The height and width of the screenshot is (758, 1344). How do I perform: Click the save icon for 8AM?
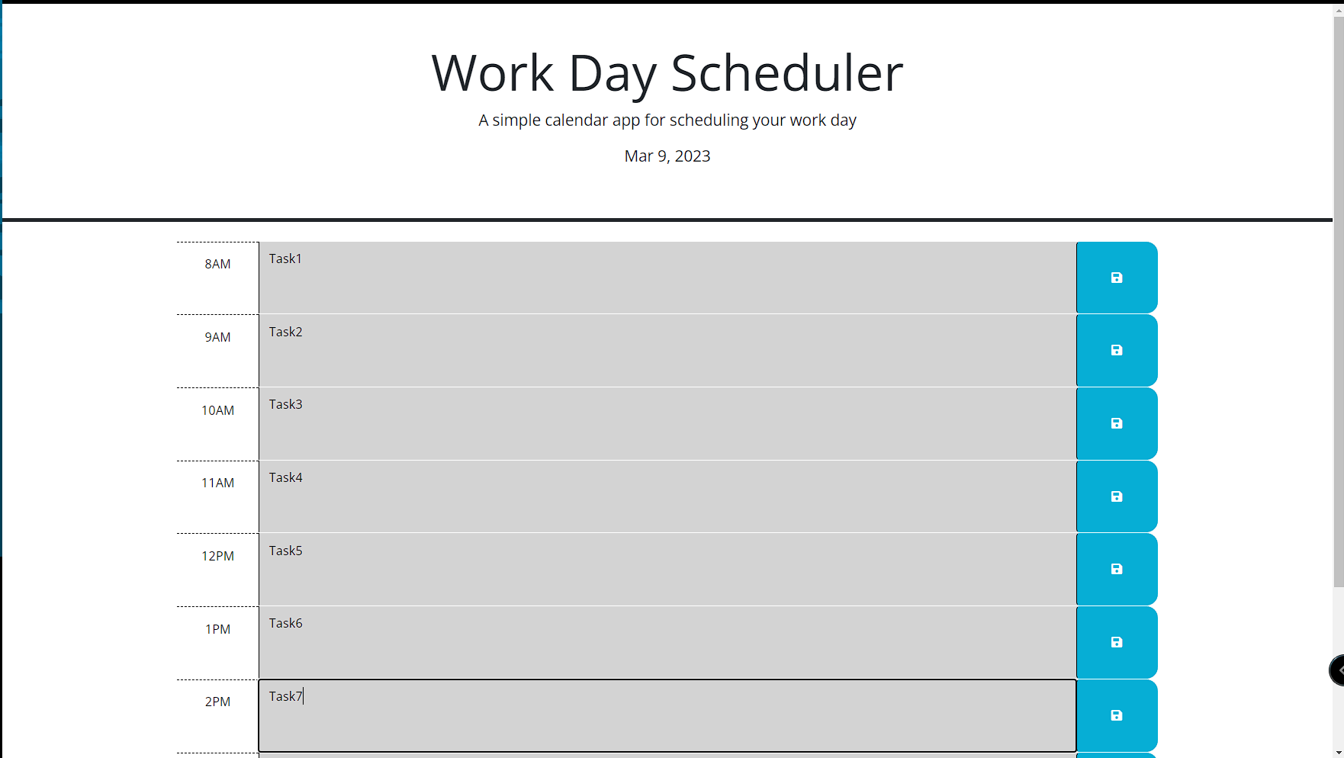(1116, 278)
